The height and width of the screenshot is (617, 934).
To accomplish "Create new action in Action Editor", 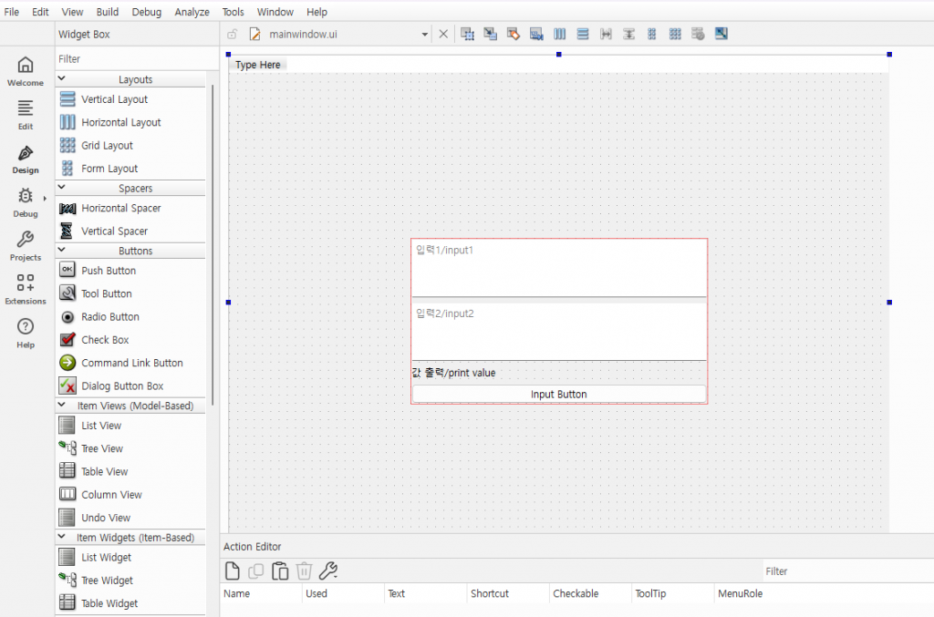I will click(233, 571).
